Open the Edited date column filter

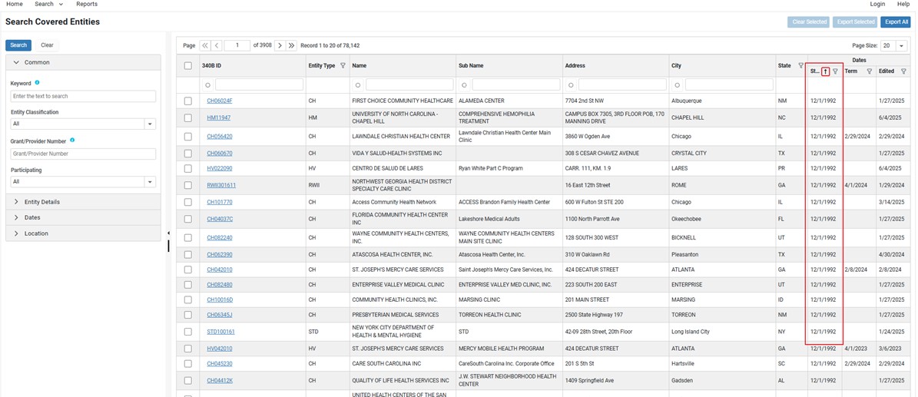[x=903, y=71]
